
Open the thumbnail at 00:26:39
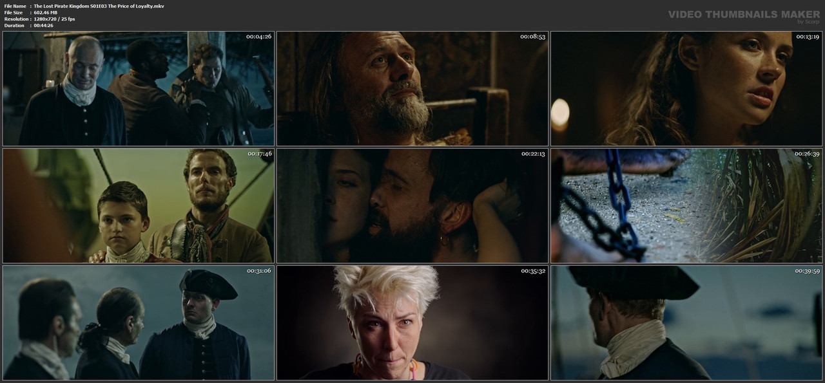(x=686, y=205)
